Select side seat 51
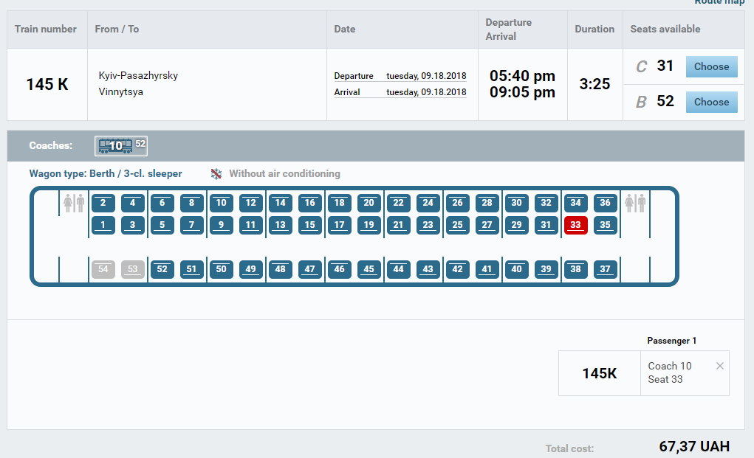Viewport: 754px width, 458px height. [x=192, y=269]
